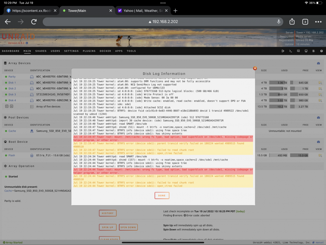Image resolution: width=326 pixels, height=245 pixels.
Task: Open a new browser tab
Action: [175, 11]
